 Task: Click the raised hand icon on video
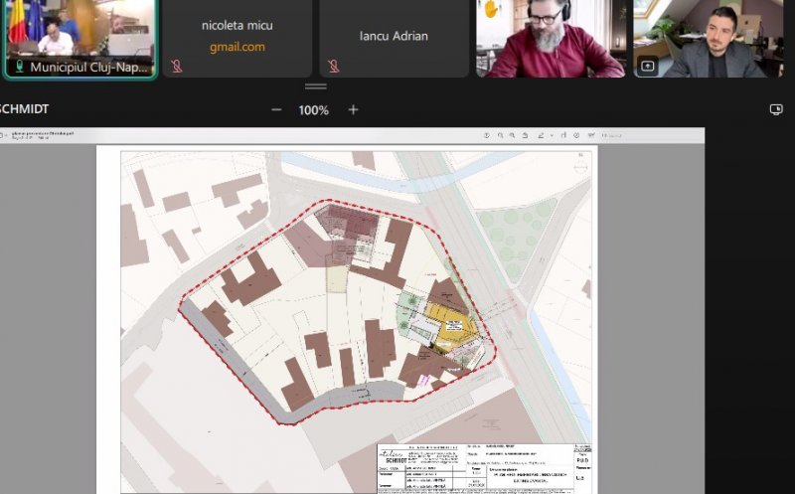(490, 9)
